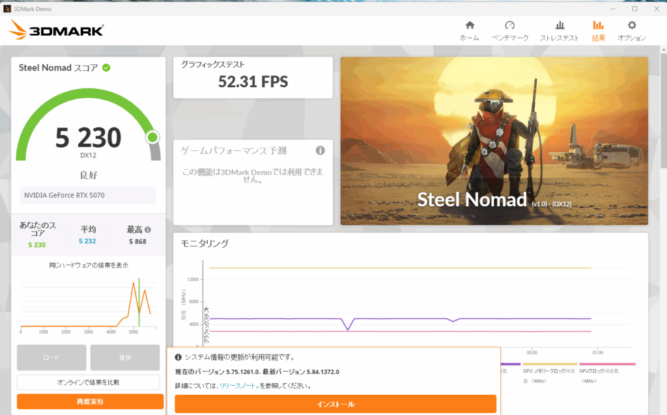Click the green score gauge knob
Screen dimensions: 667x415
pyautogui.click(x=152, y=137)
